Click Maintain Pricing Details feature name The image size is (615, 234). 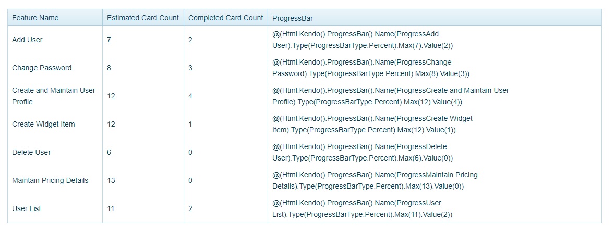[50, 180]
